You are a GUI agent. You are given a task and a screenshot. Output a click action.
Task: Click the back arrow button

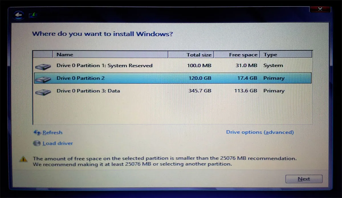point(19,15)
